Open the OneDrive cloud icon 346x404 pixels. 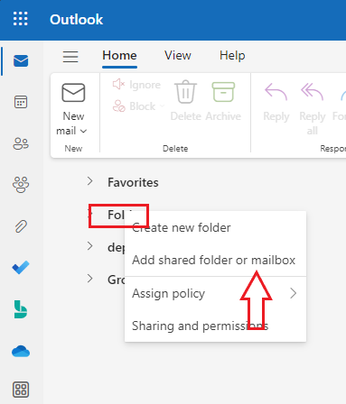click(x=21, y=351)
